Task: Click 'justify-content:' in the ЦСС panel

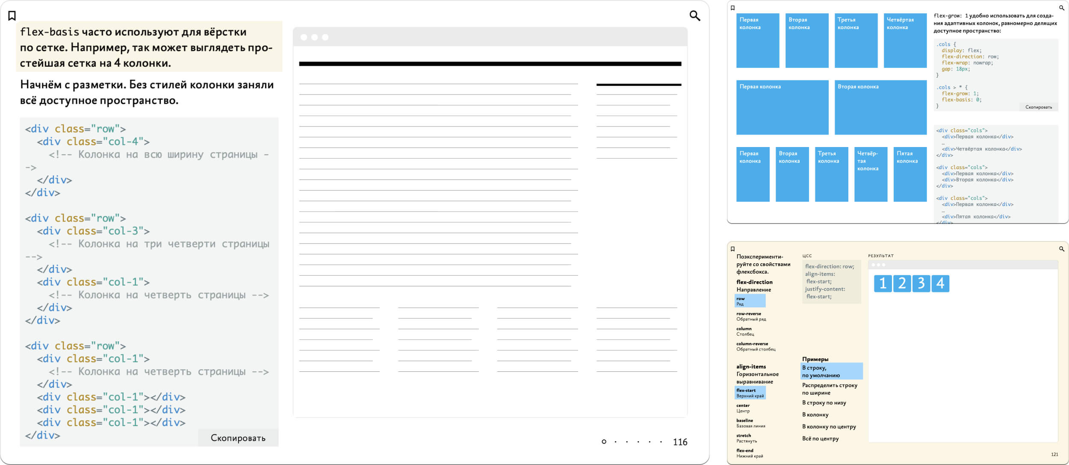Action: click(x=825, y=289)
